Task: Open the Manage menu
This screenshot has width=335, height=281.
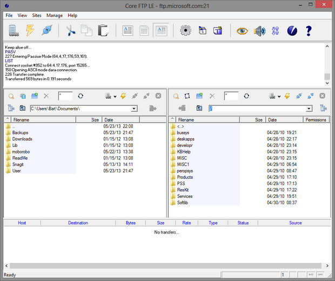Action: [55, 15]
